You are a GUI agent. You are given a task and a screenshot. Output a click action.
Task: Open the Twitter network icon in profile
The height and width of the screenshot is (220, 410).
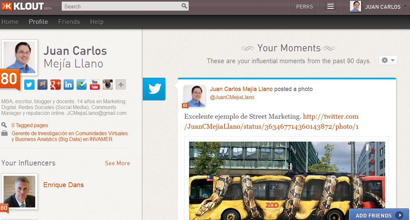point(29,85)
